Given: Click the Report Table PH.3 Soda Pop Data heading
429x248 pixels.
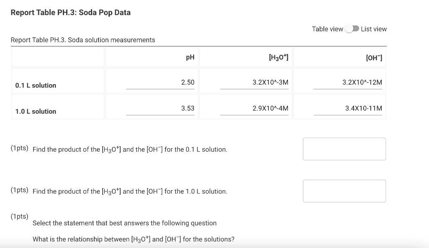Looking at the screenshot, I should (71, 12).
